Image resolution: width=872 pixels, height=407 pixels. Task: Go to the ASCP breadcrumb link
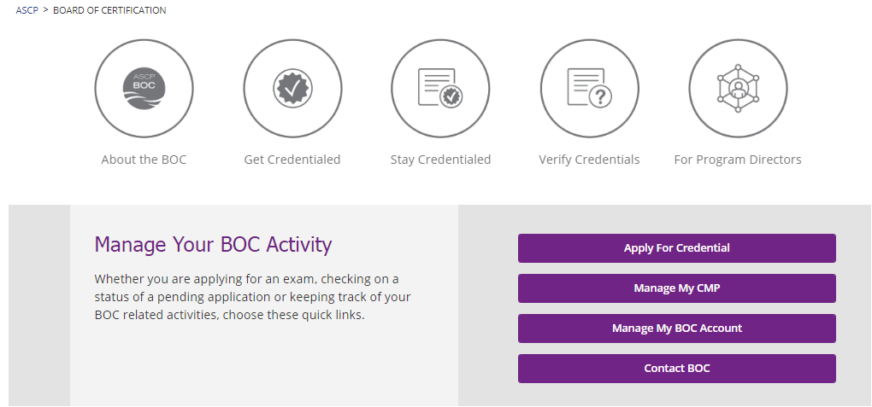click(27, 10)
